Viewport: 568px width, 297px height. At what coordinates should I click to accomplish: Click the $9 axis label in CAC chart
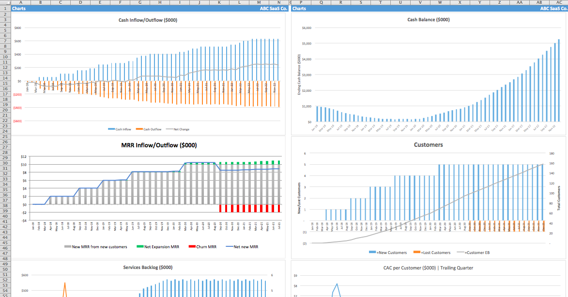click(x=295, y=276)
